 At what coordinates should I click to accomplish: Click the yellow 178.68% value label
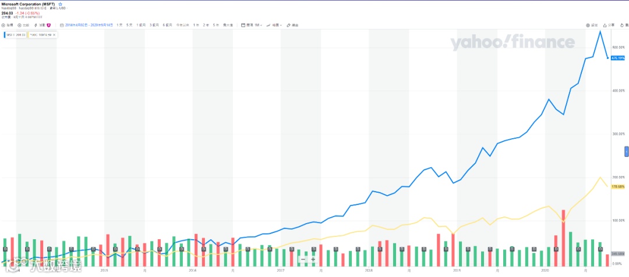(x=618, y=186)
